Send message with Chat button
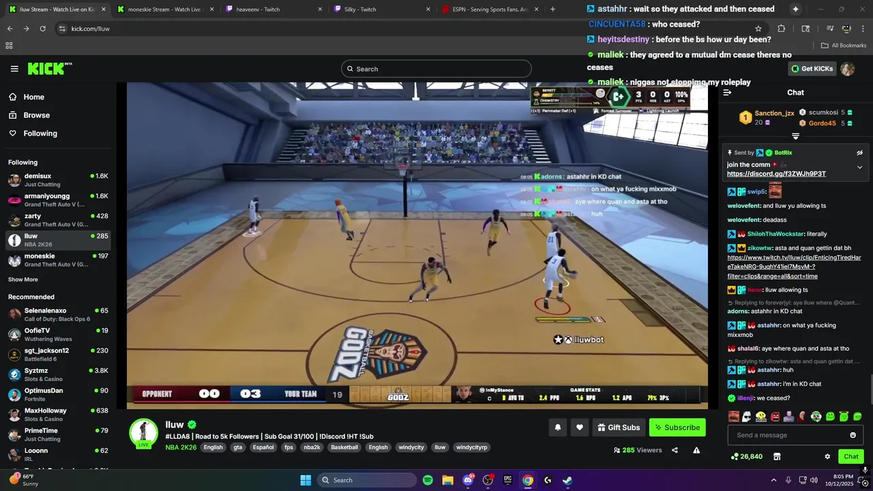Image resolution: width=873 pixels, height=491 pixels. pos(851,456)
